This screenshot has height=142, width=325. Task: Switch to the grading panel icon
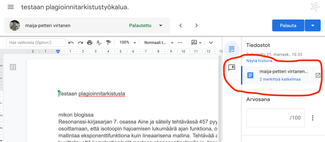232,49
